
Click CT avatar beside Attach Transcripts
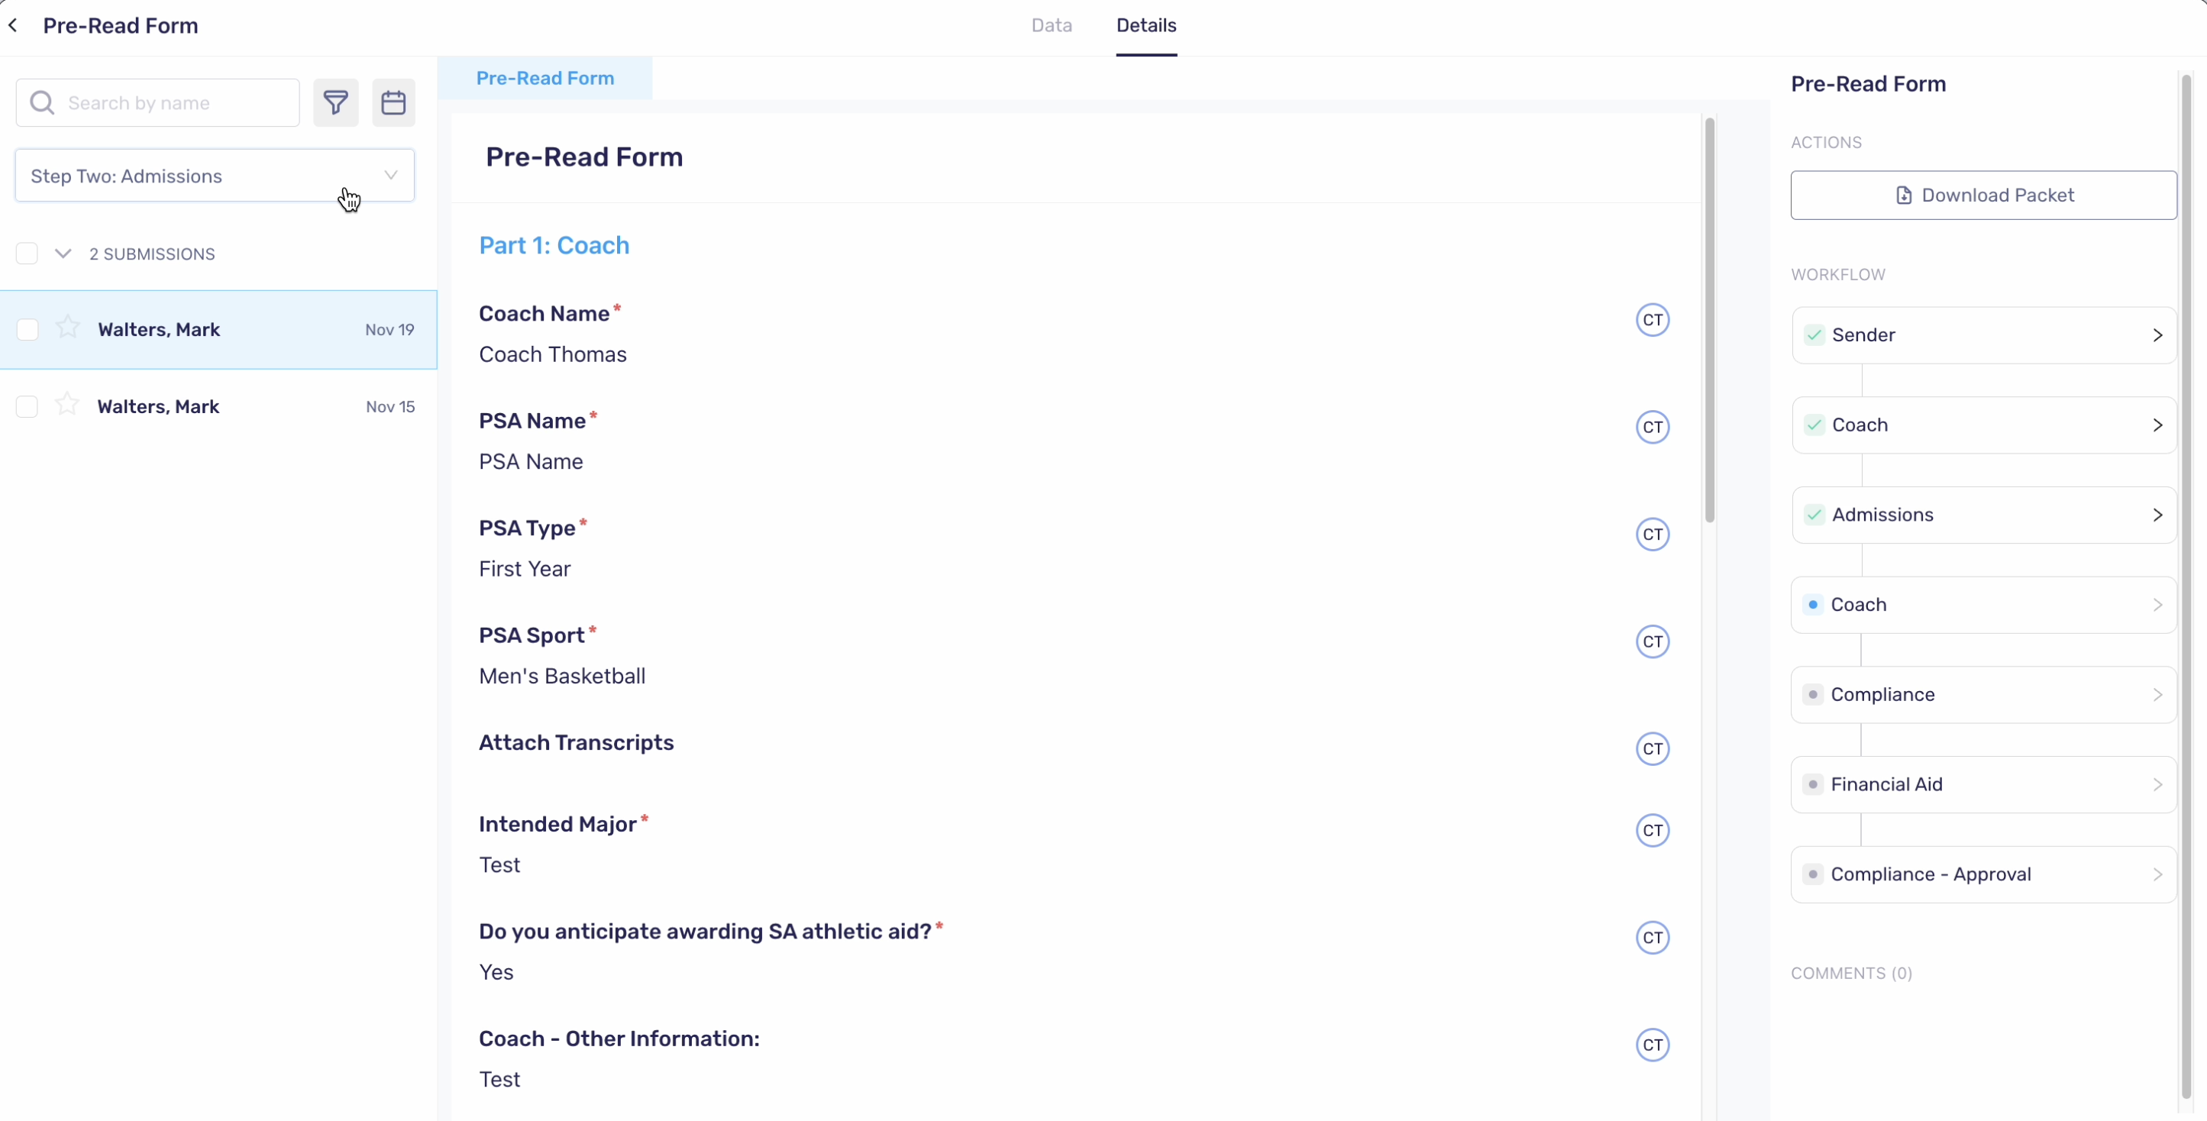pyautogui.click(x=1653, y=748)
